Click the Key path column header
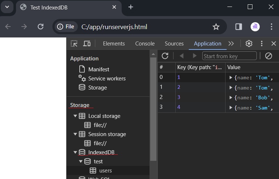This screenshot has height=179, width=279. point(200,67)
